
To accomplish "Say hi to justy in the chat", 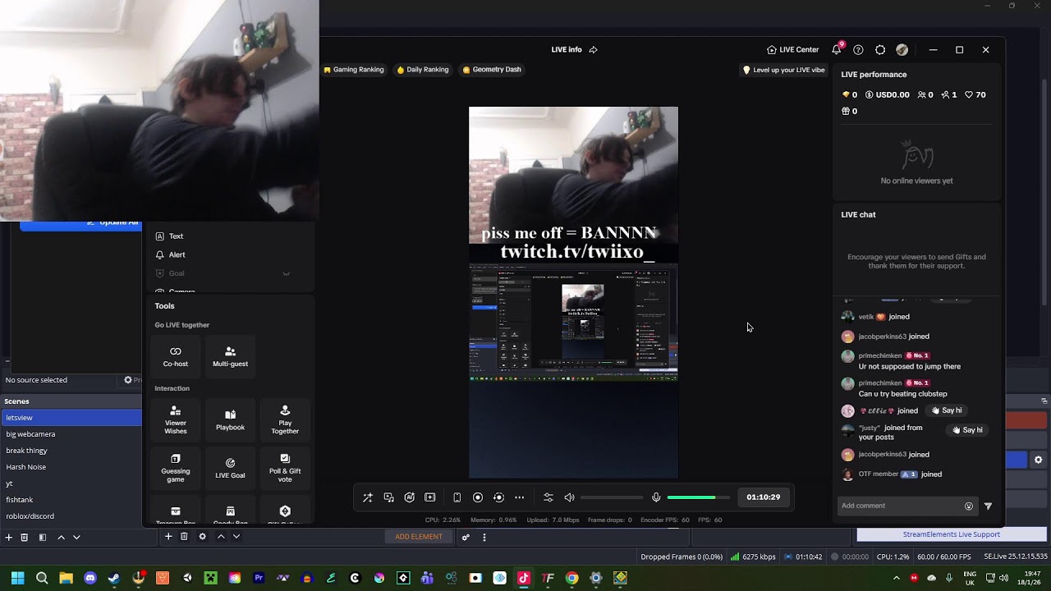I will coord(966,430).
